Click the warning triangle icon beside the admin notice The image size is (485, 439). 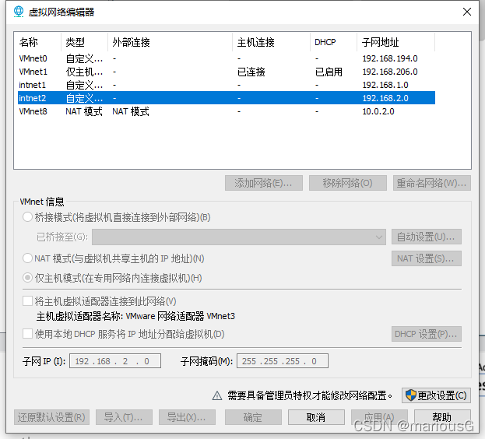[x=217, y=395]
